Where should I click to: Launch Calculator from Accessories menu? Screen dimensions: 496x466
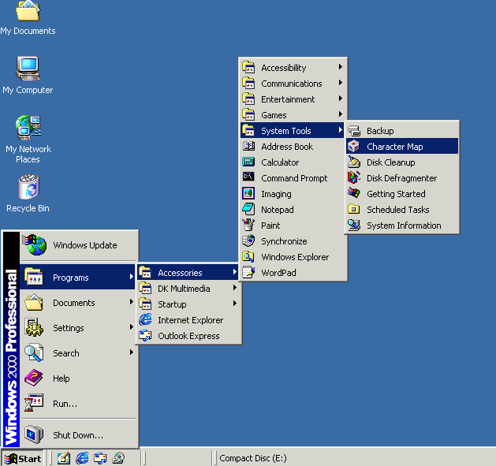coord(280,162)
